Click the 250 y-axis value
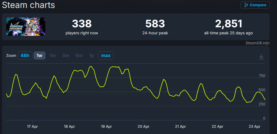 pyautogui.click(x=262, y=104)
